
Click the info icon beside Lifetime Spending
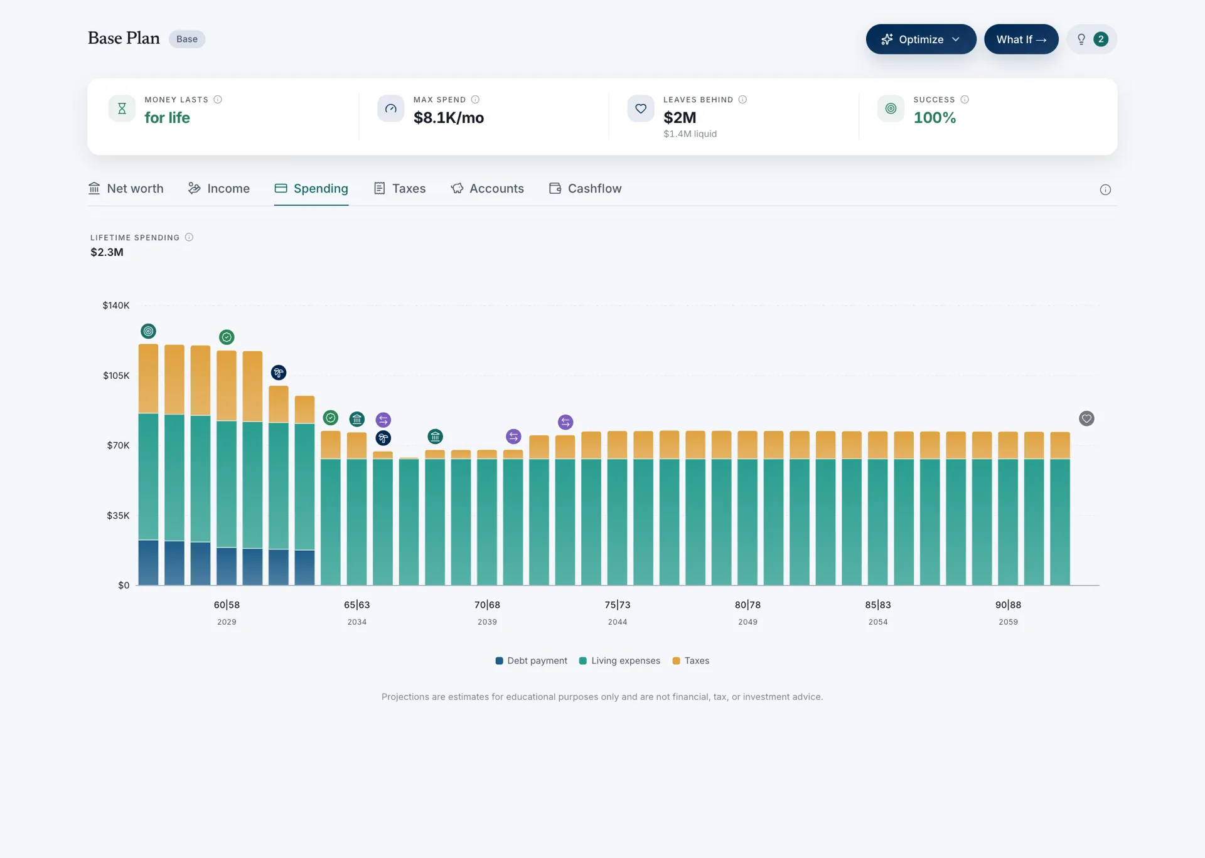[x=189, y=237]
